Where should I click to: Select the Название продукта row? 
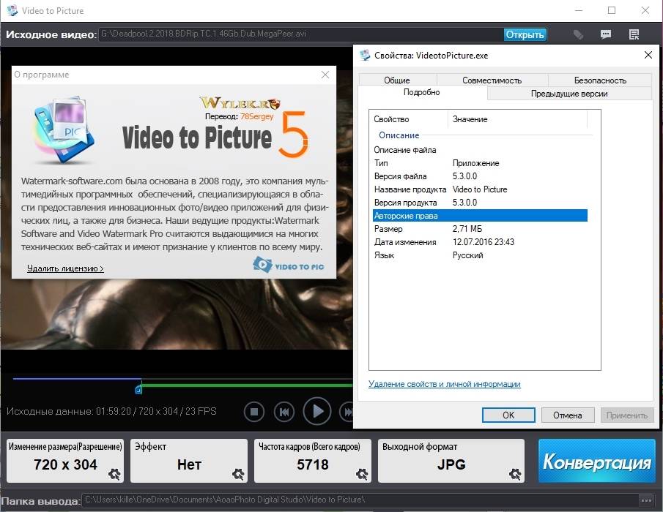(x=480, y=189)
